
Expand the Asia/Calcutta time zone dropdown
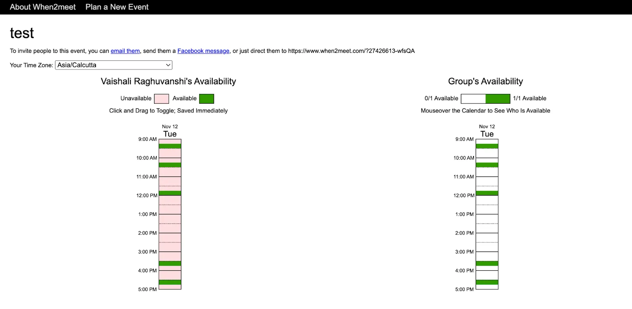(114, 65)
